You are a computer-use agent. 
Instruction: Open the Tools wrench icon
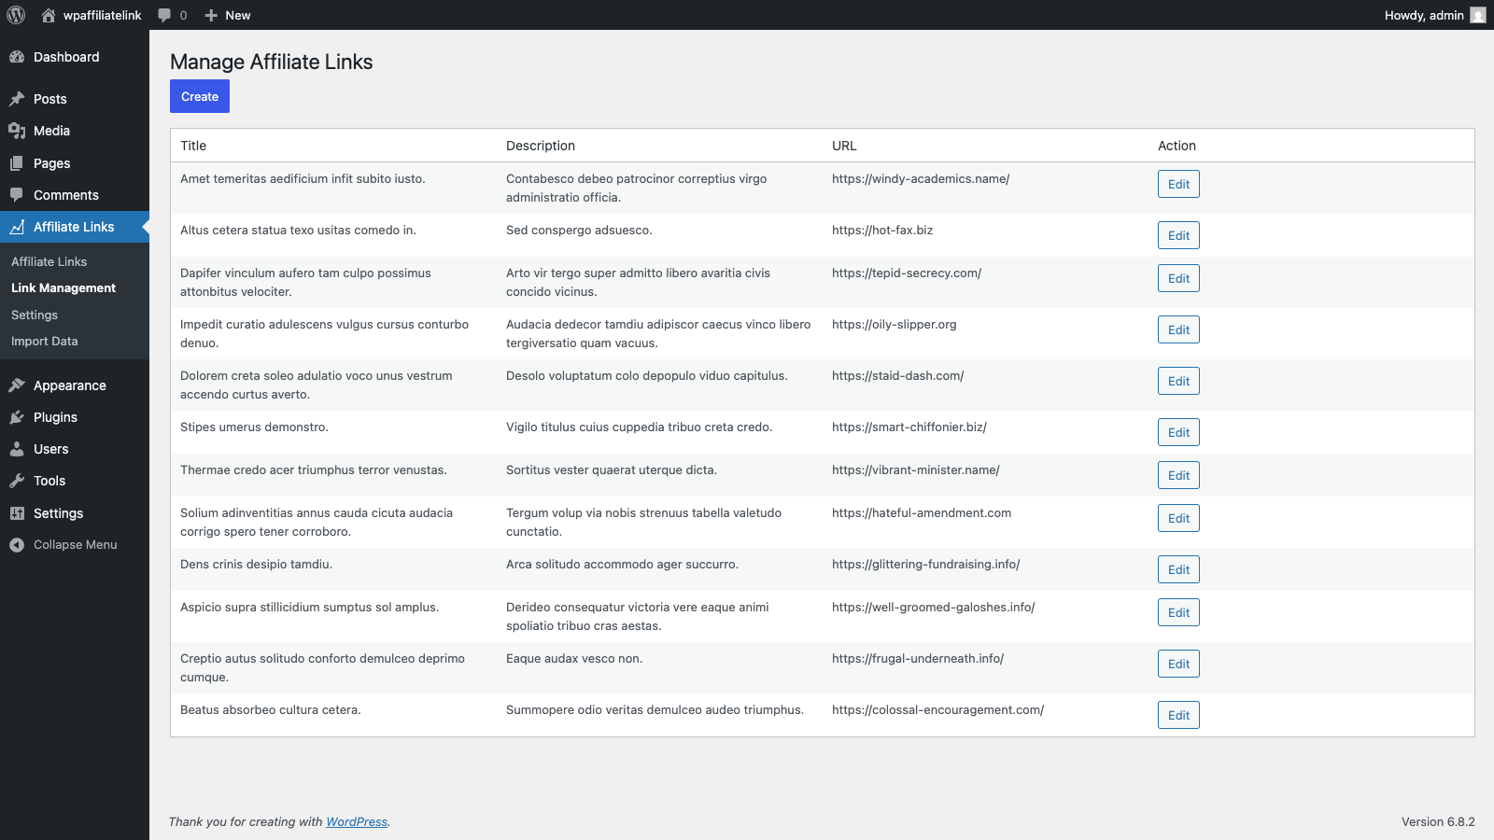click(17, 481)
